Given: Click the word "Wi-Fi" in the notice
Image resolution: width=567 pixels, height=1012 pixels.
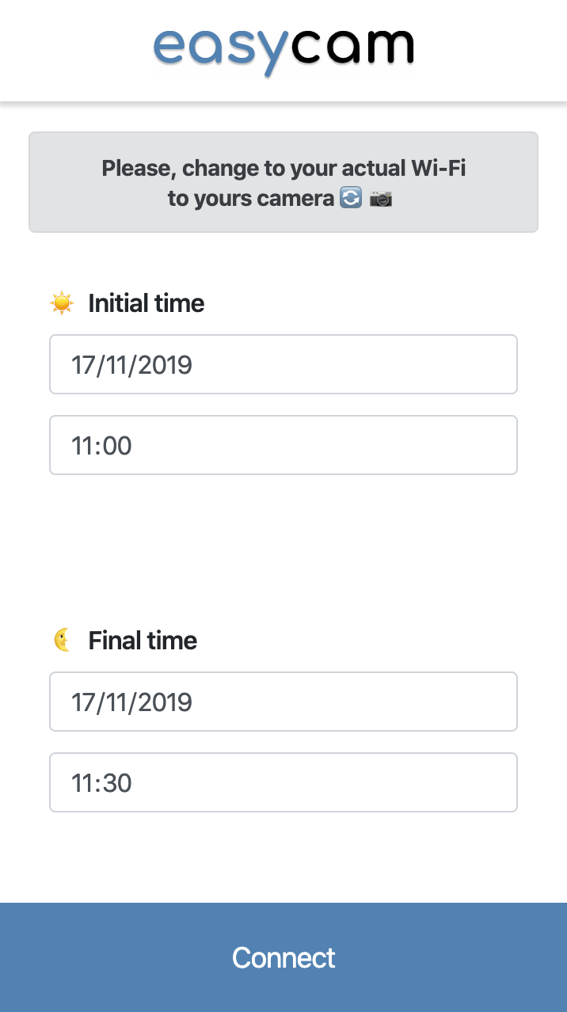Looking at the screenshot, I should pyautogui.click(x=438, y=168).
